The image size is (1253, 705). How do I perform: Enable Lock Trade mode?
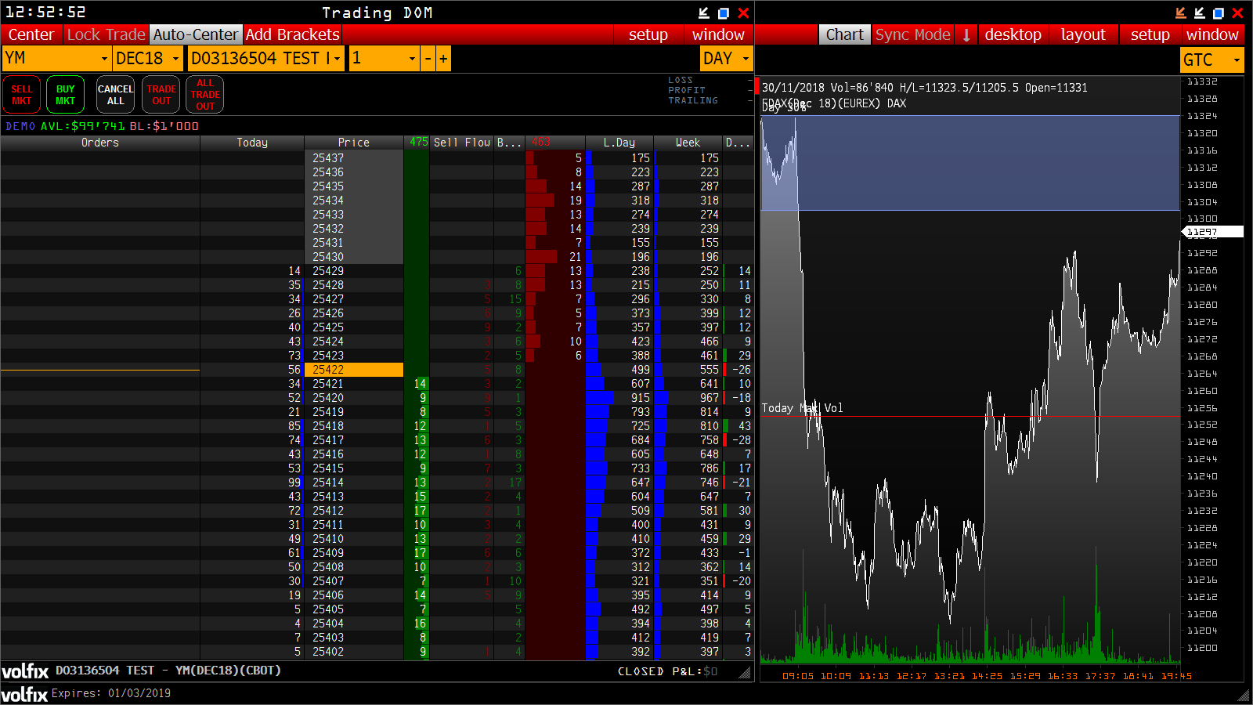coord(106,34)
